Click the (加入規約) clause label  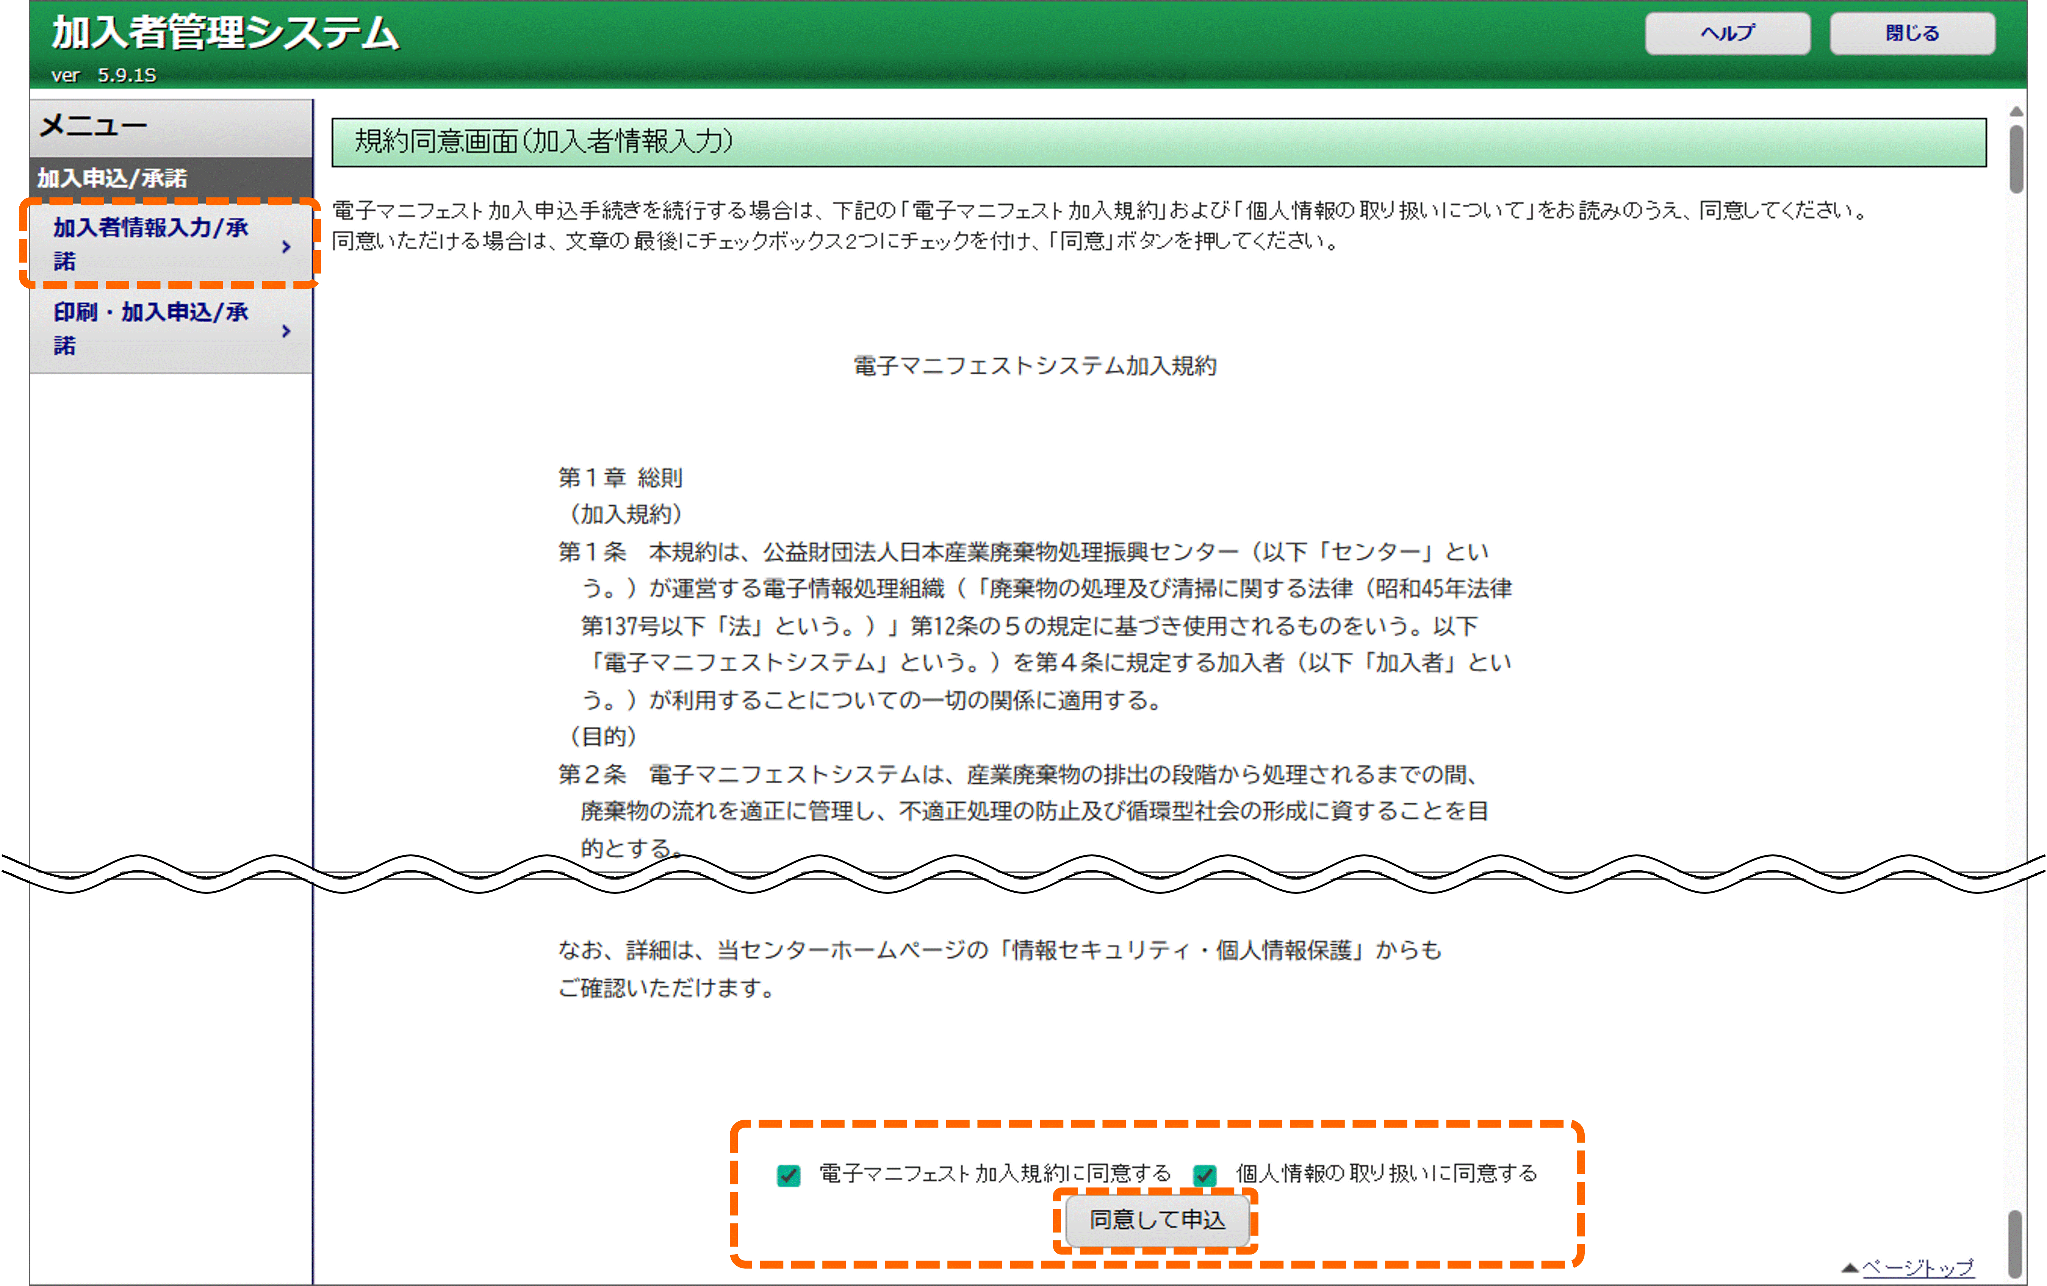tap(626, 514)
